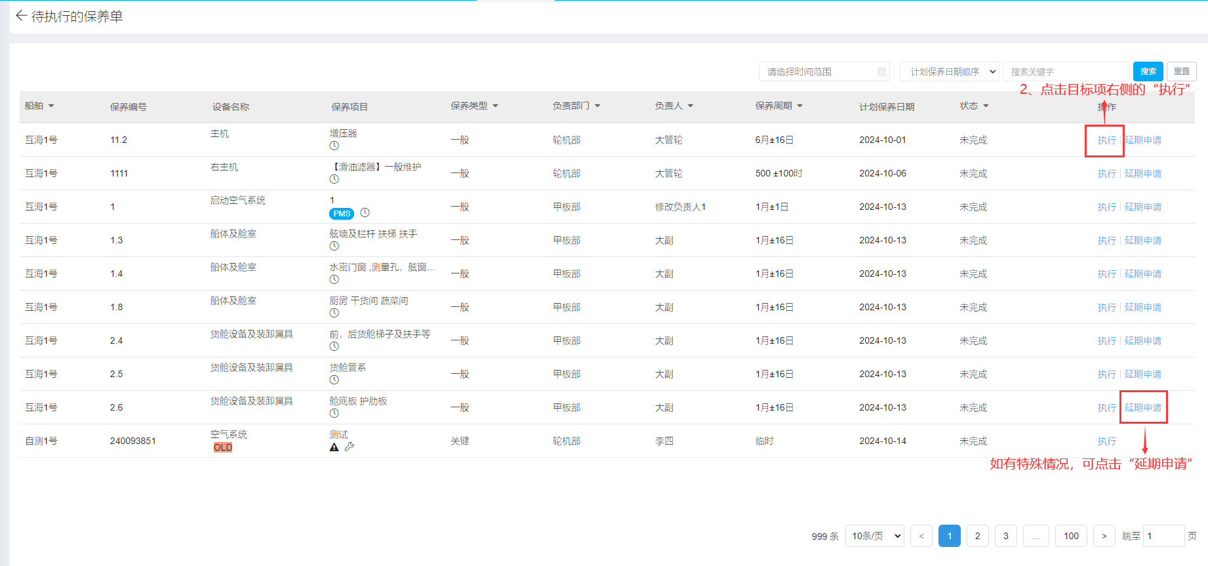Click the clock icon under 【滑油滤器】一般维护

[334, 179]
